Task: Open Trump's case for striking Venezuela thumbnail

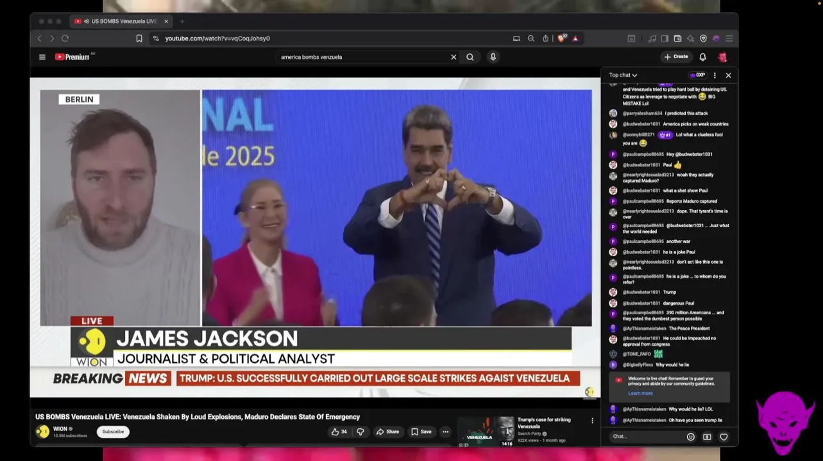Action: 486,432
